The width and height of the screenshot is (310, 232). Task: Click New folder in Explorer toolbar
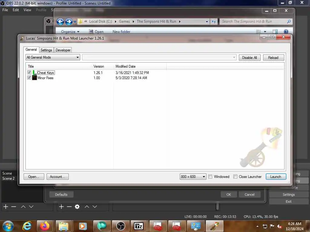[x=121, y=31]
